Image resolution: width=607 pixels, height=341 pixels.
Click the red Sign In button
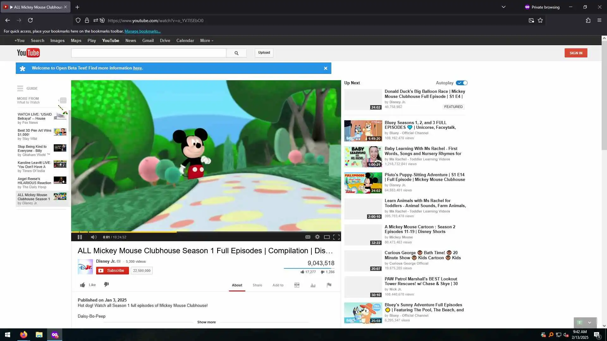pyautogui.click(x=576, y=53)
